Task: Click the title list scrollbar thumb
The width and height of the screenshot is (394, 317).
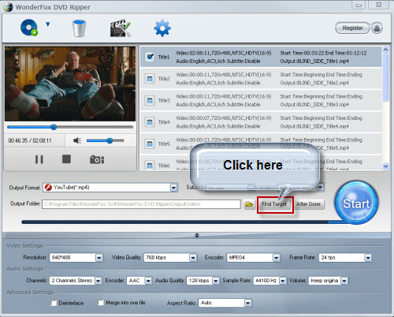Action: pos(385,77)
